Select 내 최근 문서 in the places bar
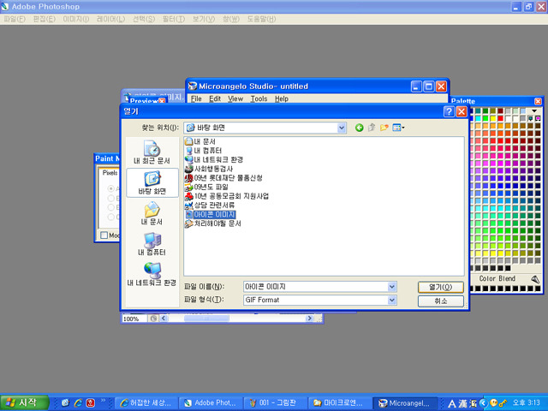 coord(152,152)
